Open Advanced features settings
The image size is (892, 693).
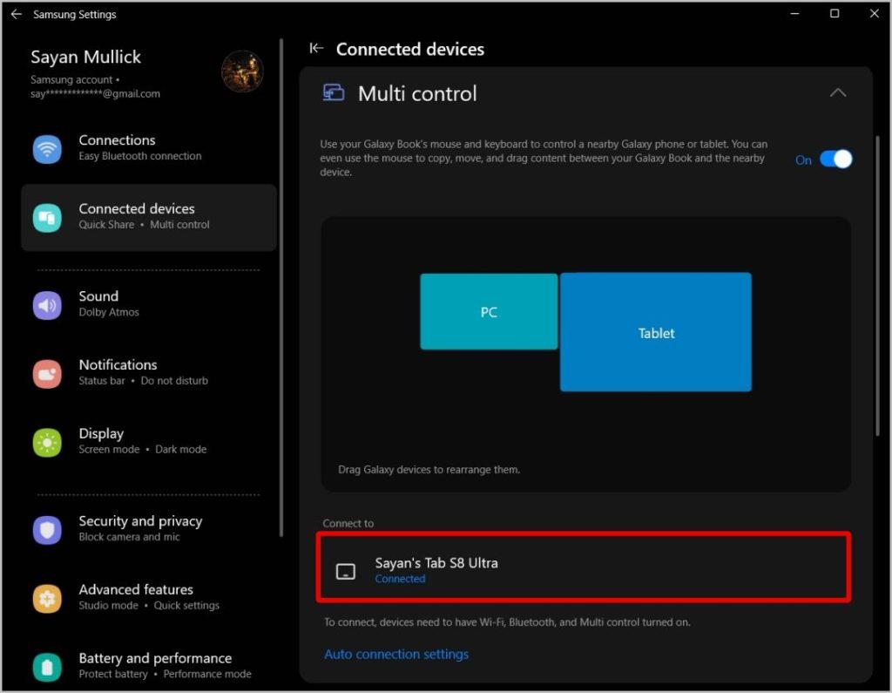click(x=149, y=597)
